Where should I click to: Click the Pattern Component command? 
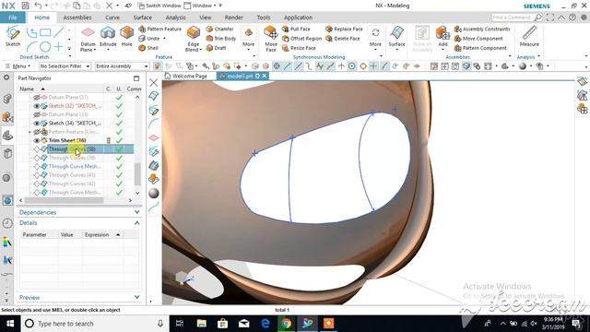pyautogui.click(x=480, y=48)
